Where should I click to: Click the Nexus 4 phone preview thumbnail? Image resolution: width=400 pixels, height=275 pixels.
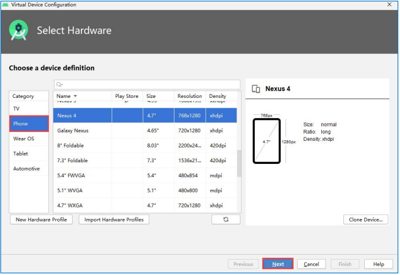(x=267, y=141)
